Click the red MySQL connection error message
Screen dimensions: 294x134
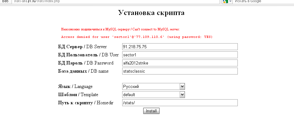tap(120, 29)
